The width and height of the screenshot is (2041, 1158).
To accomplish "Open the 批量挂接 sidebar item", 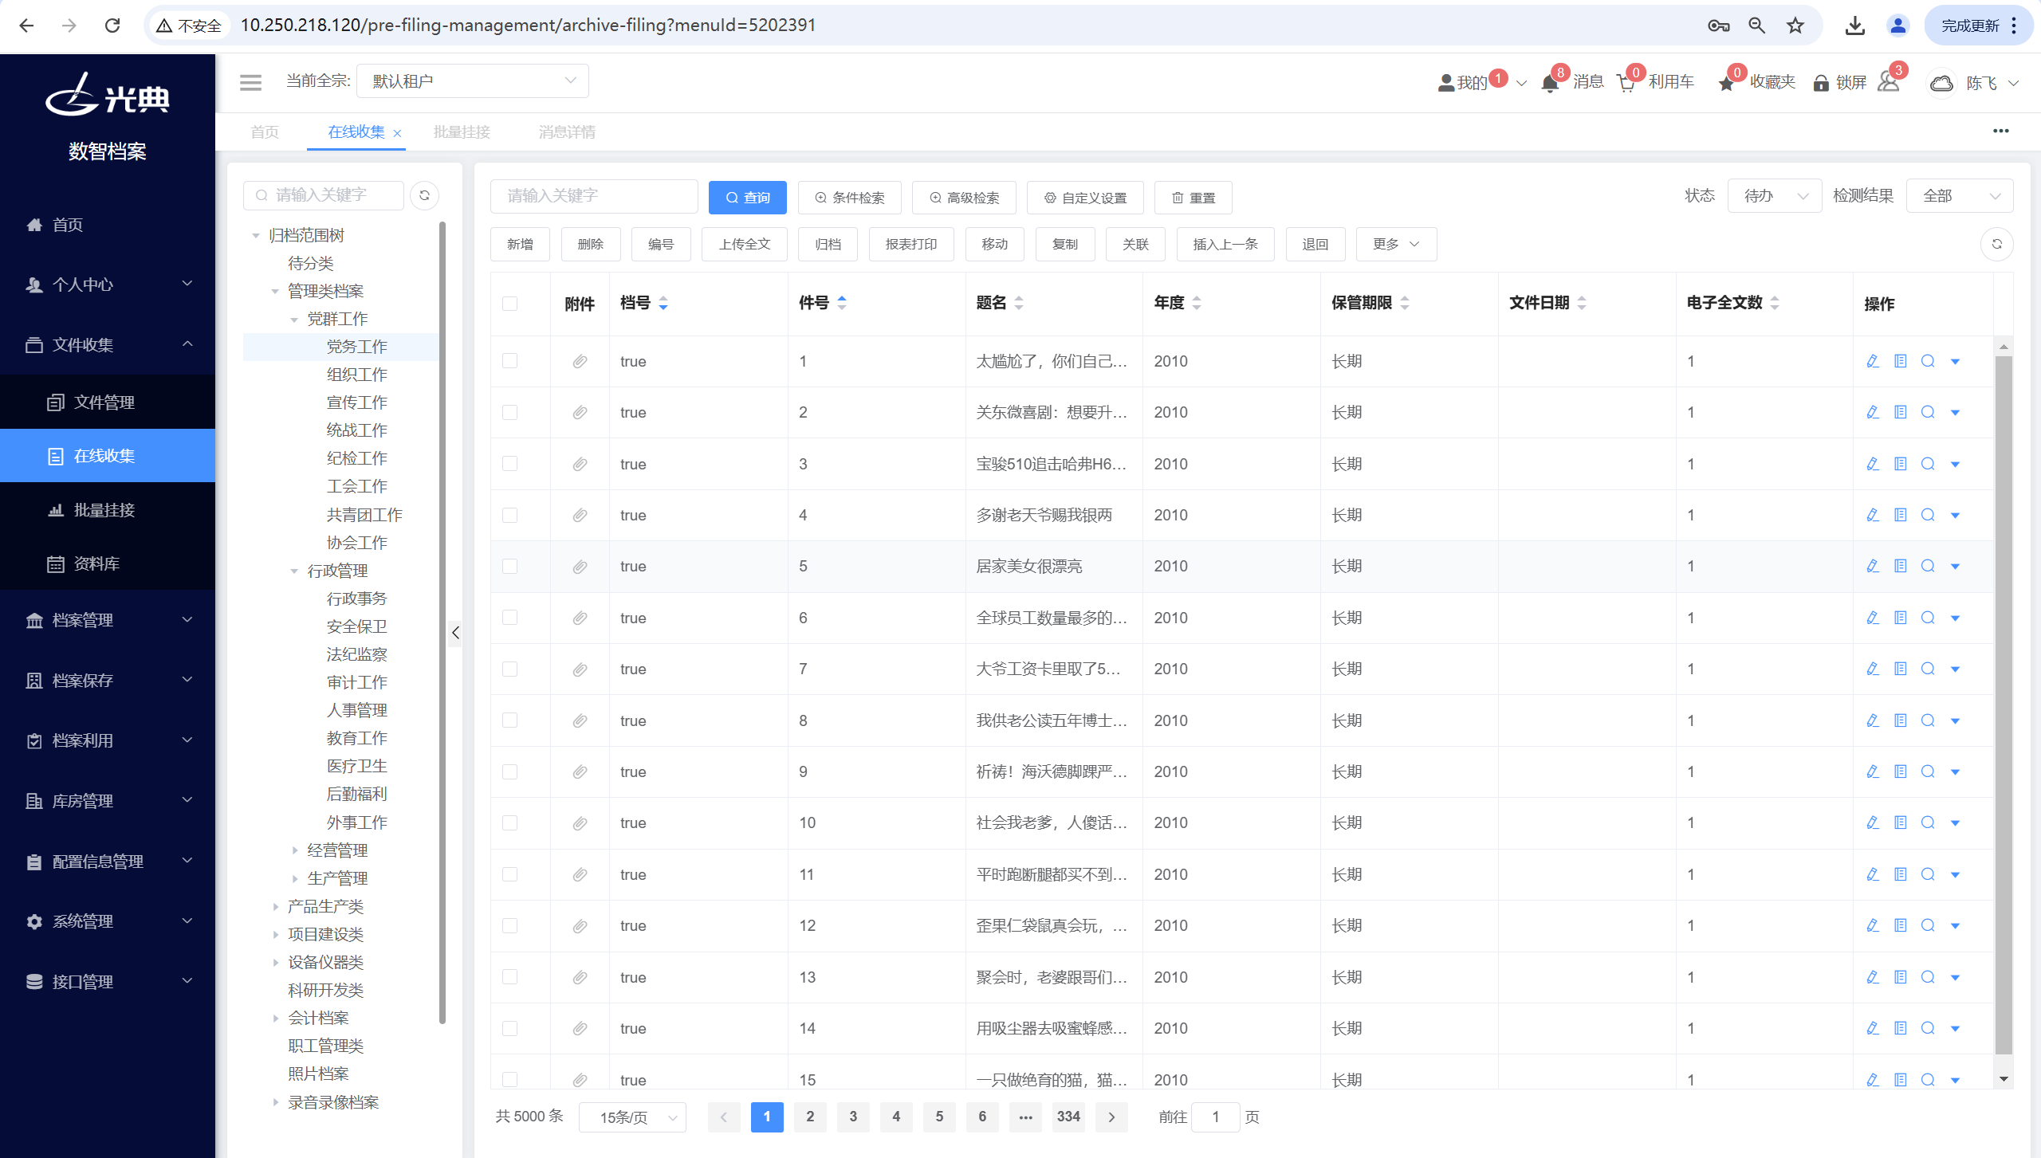I will pyautogui.click(x=108, y=510).
